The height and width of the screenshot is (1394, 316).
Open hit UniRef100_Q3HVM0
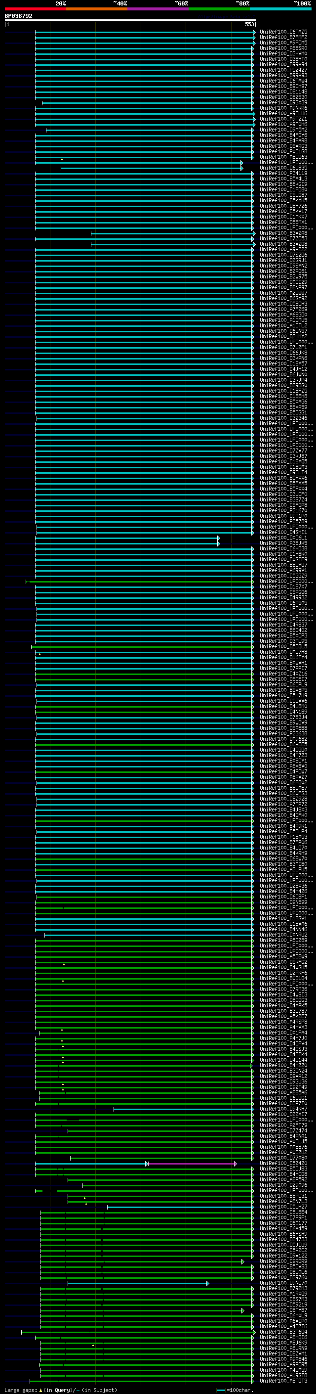(283, 53)
